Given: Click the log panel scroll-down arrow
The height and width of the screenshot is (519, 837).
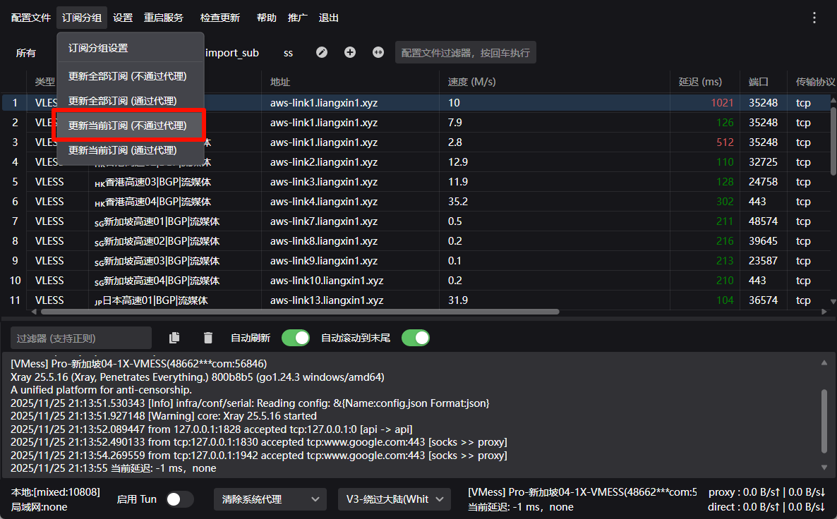Looking at the screenshot, I should click(824, 467).
